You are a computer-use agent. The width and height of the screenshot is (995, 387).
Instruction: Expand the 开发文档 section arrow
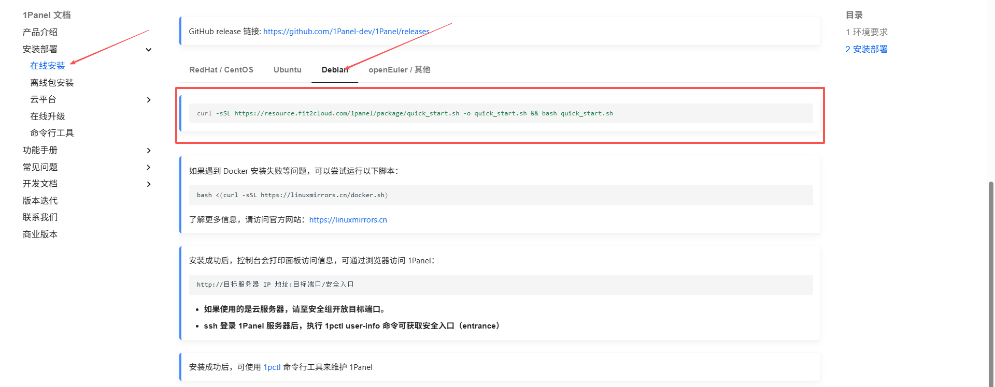tap(149, 184)
